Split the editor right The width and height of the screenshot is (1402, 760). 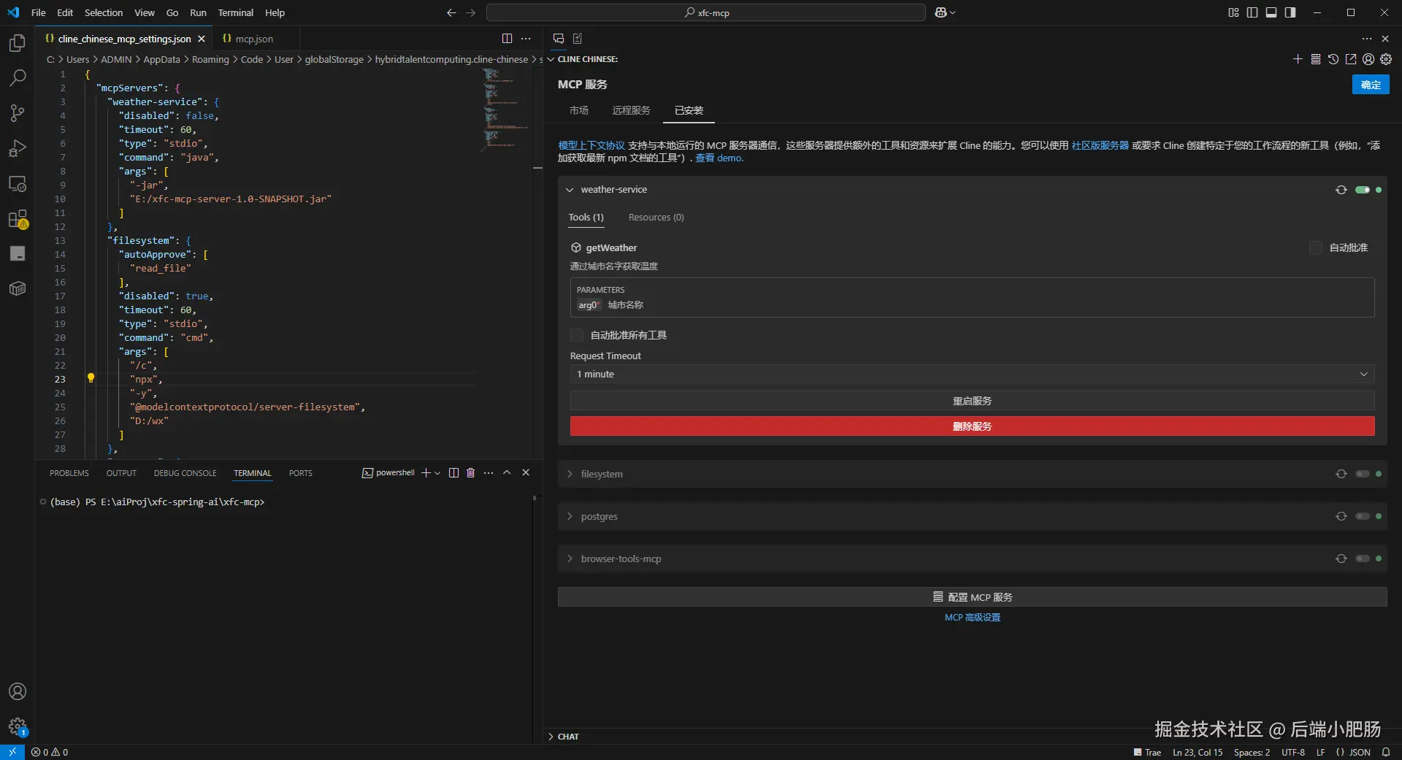pos(507,39)
